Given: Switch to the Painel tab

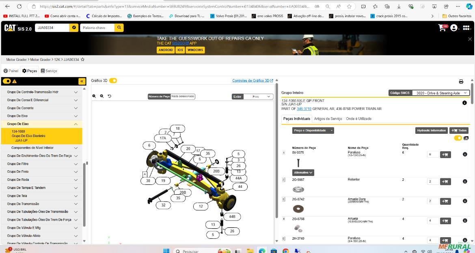Looking at the screenshot, I should tap(11, 71).
